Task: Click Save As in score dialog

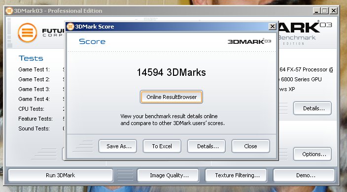Action: click(x=118, y=146)
